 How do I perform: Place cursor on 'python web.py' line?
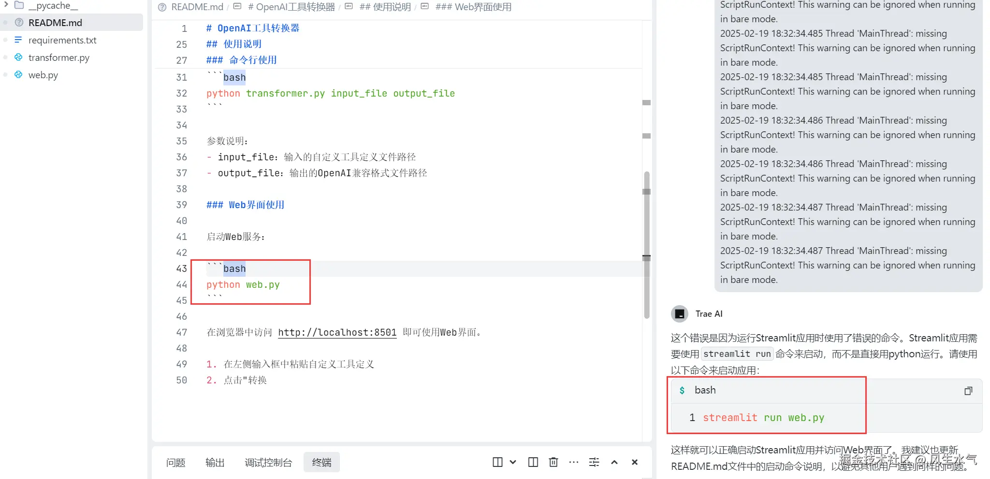coord(243,284)
